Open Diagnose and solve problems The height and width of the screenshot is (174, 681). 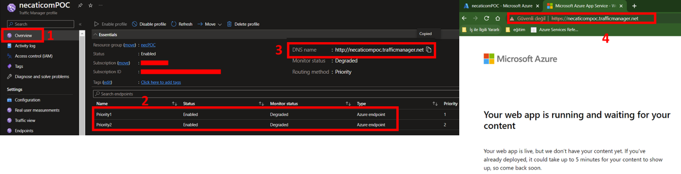pos(42,76)
